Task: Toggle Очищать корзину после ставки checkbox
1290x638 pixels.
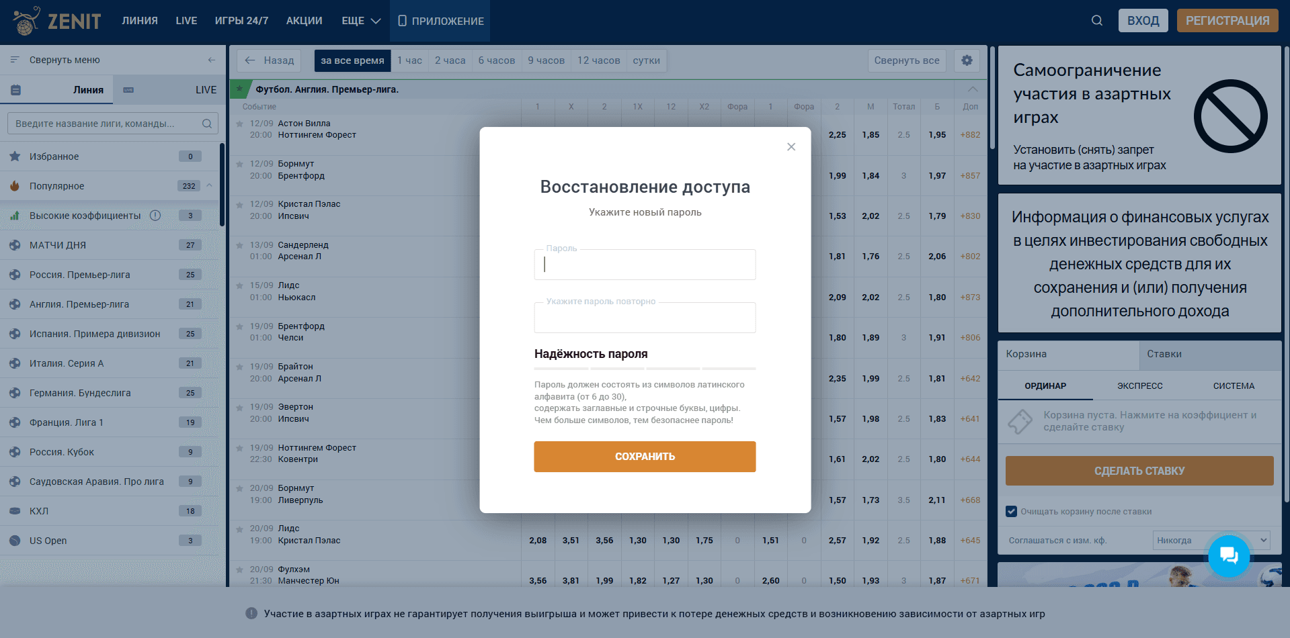Action: click(x=1011, y=512)
